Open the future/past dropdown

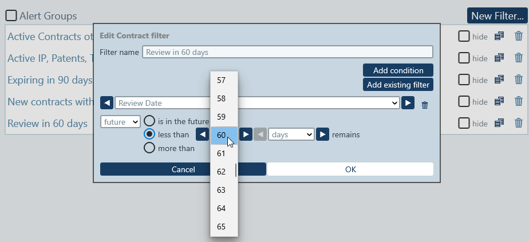point(120,121)
